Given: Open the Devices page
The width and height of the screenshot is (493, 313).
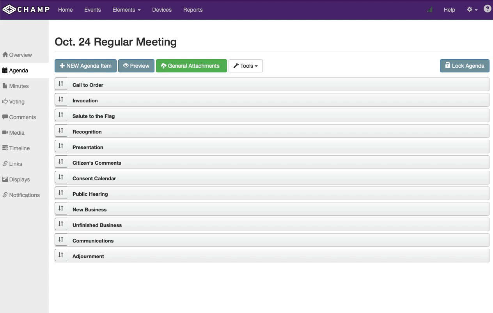Looking at the screenshot, I should click(162, 10).
